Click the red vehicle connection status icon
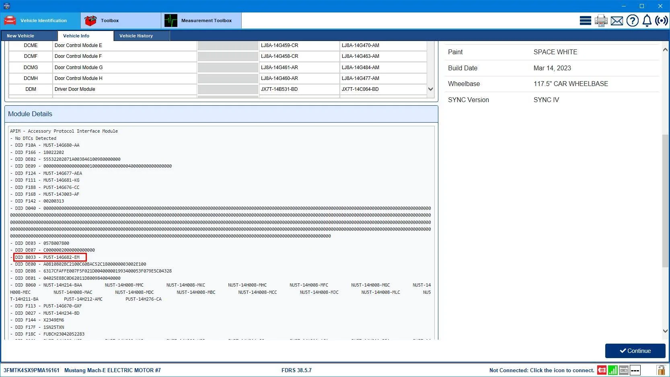Image resolution: width=670 pixels, height=377 pixels. [602, 370]
